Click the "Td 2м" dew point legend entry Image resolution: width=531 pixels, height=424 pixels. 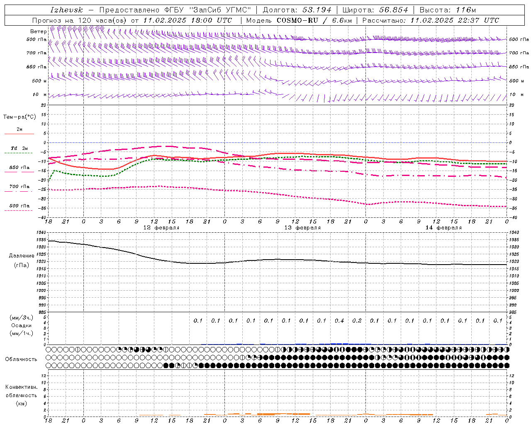(x=19, y=148)
